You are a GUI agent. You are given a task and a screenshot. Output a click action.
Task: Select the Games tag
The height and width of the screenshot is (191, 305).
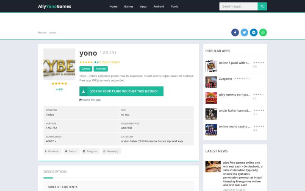[86, 69]
